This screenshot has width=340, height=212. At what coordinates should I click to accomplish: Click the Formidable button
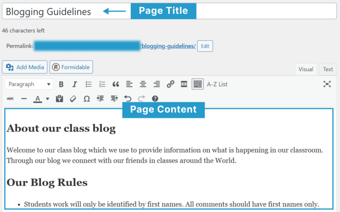pyautogui.click(x=71, y=67)
